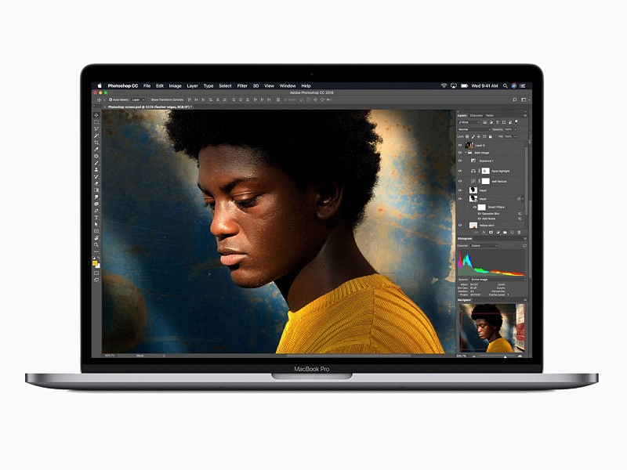Select the History Brush tool
Viewport: 627px width, 470px height.
click(x=96, y=176)
